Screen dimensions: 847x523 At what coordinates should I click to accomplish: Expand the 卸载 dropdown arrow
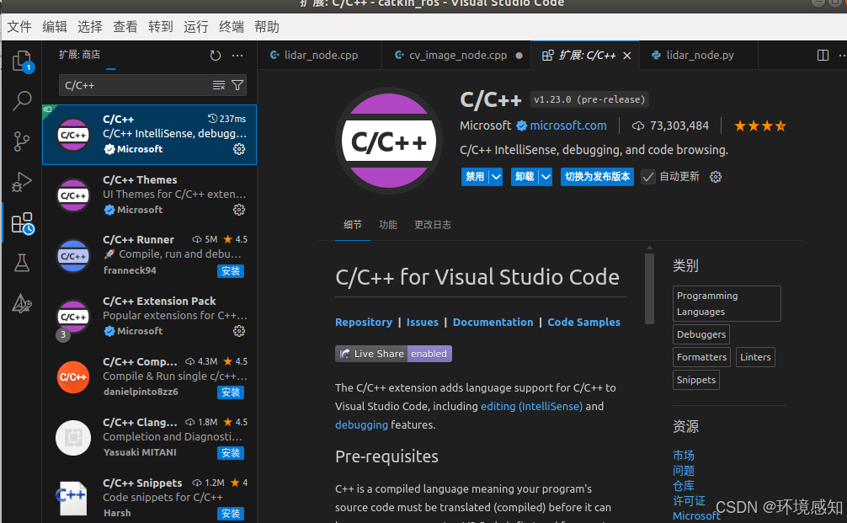(x=546, y=177)
